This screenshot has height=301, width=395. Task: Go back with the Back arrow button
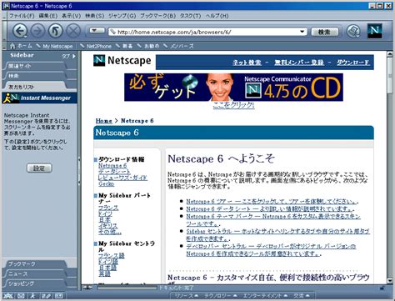tap(19, 31)
